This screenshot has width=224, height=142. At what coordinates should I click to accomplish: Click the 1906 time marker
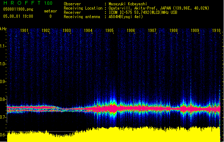tap(131, 31)
